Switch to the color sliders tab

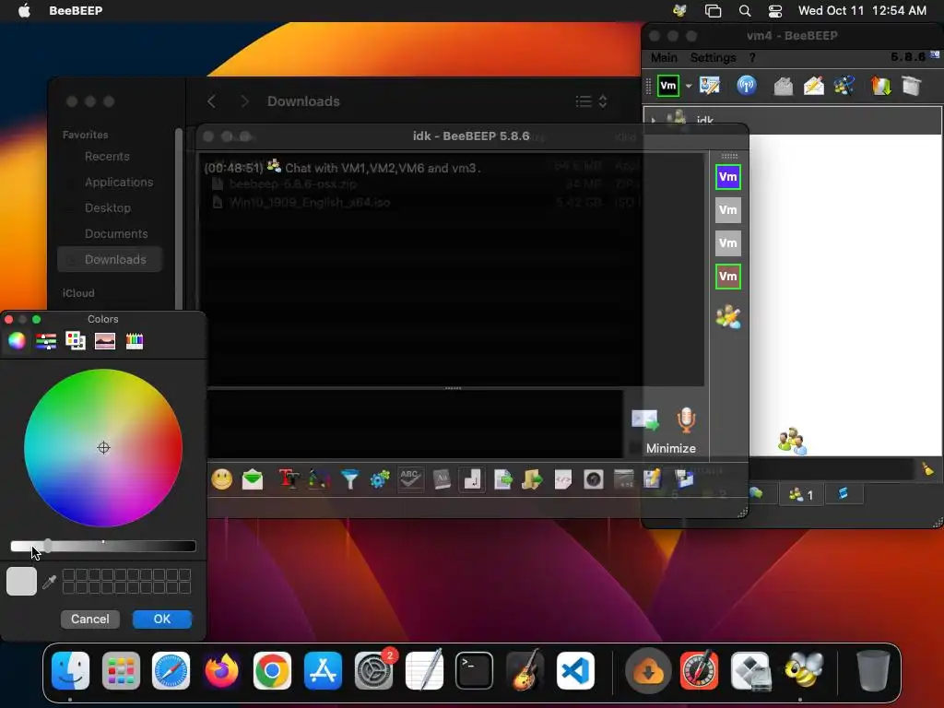point(46,341)
